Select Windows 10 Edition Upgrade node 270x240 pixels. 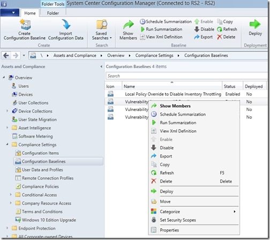pyautogui.click(x=49, y=220)
